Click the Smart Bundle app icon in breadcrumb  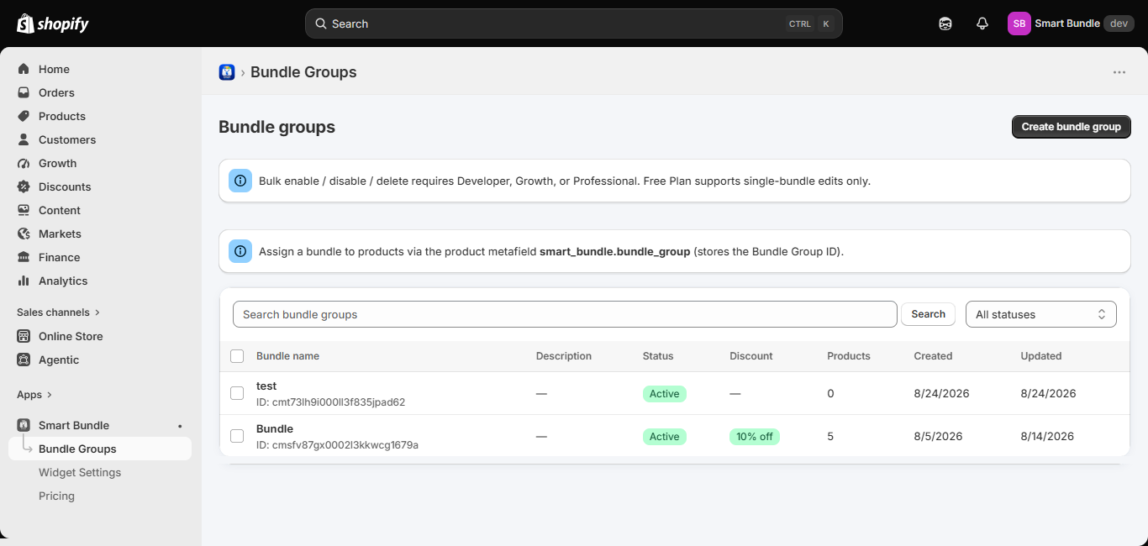click(x=227, y=72)
